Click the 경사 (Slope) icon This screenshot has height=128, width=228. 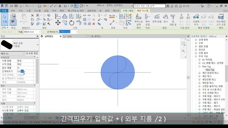click(x=165, y=18)
